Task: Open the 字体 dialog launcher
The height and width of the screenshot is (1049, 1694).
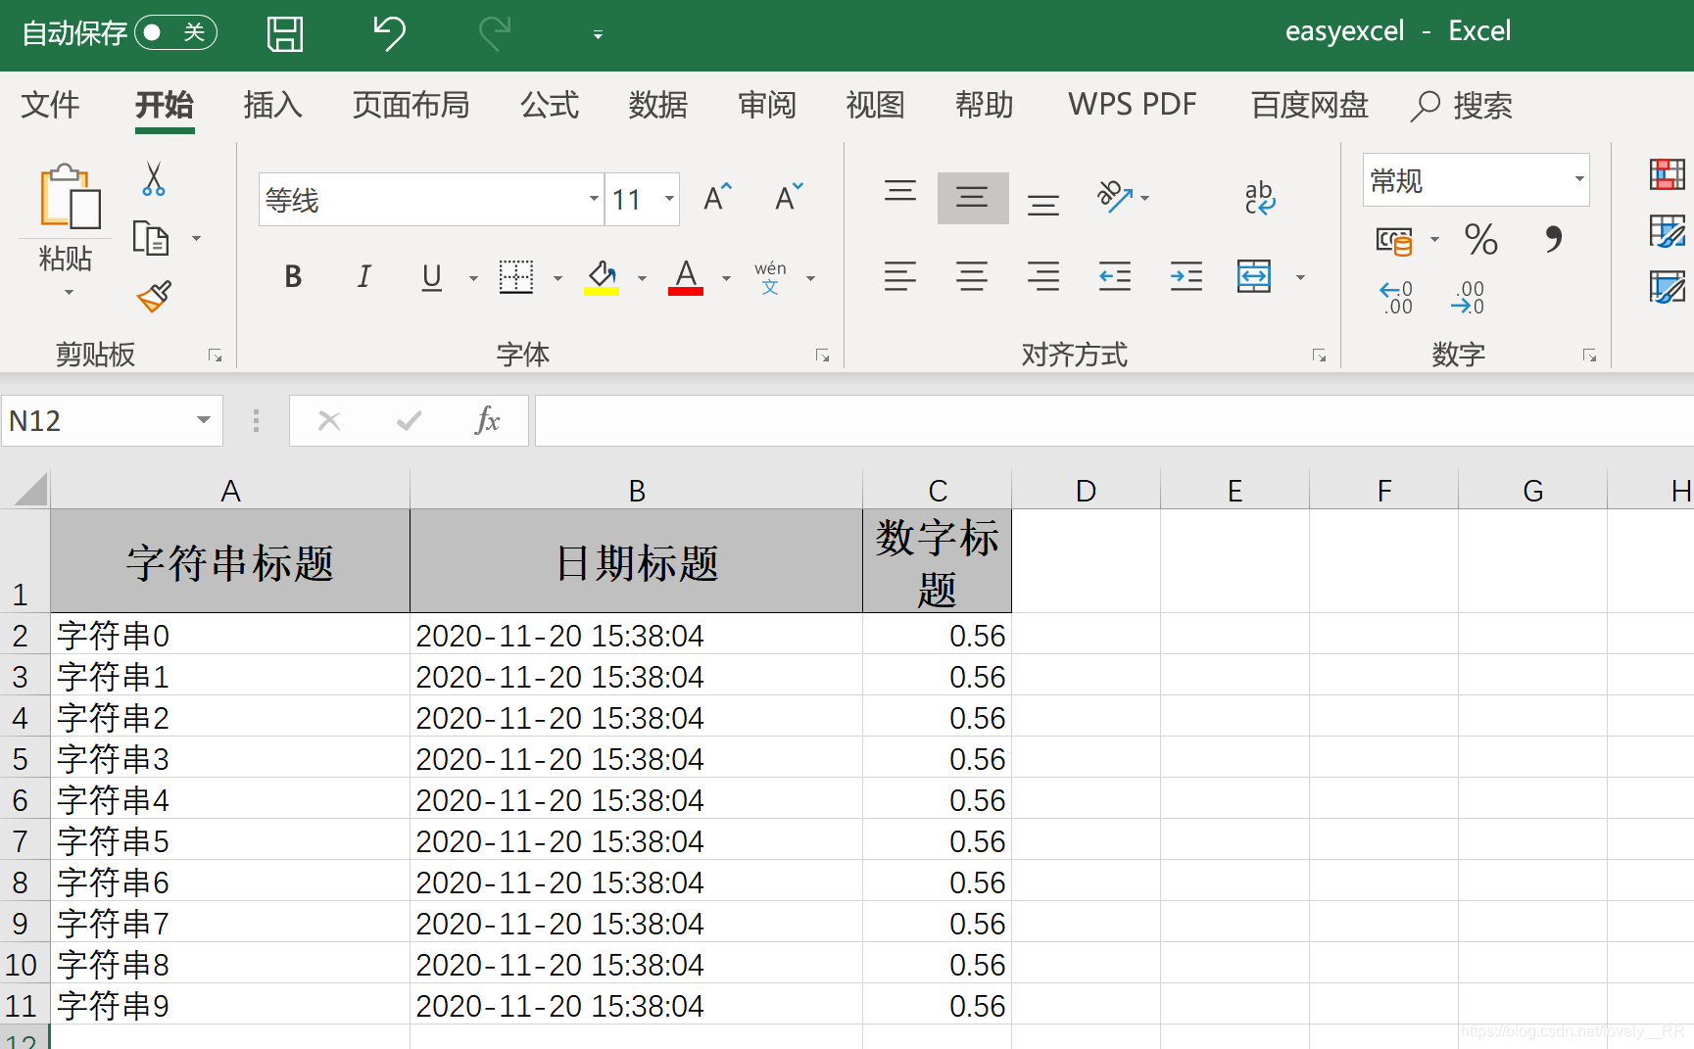Action: (822, 356)
